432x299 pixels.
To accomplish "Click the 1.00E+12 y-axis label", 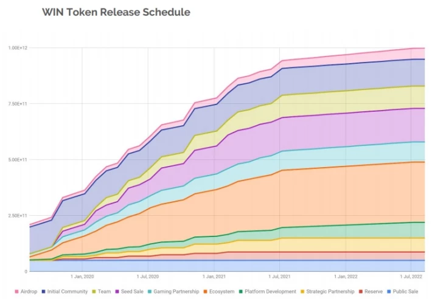I will click(18, 48).
